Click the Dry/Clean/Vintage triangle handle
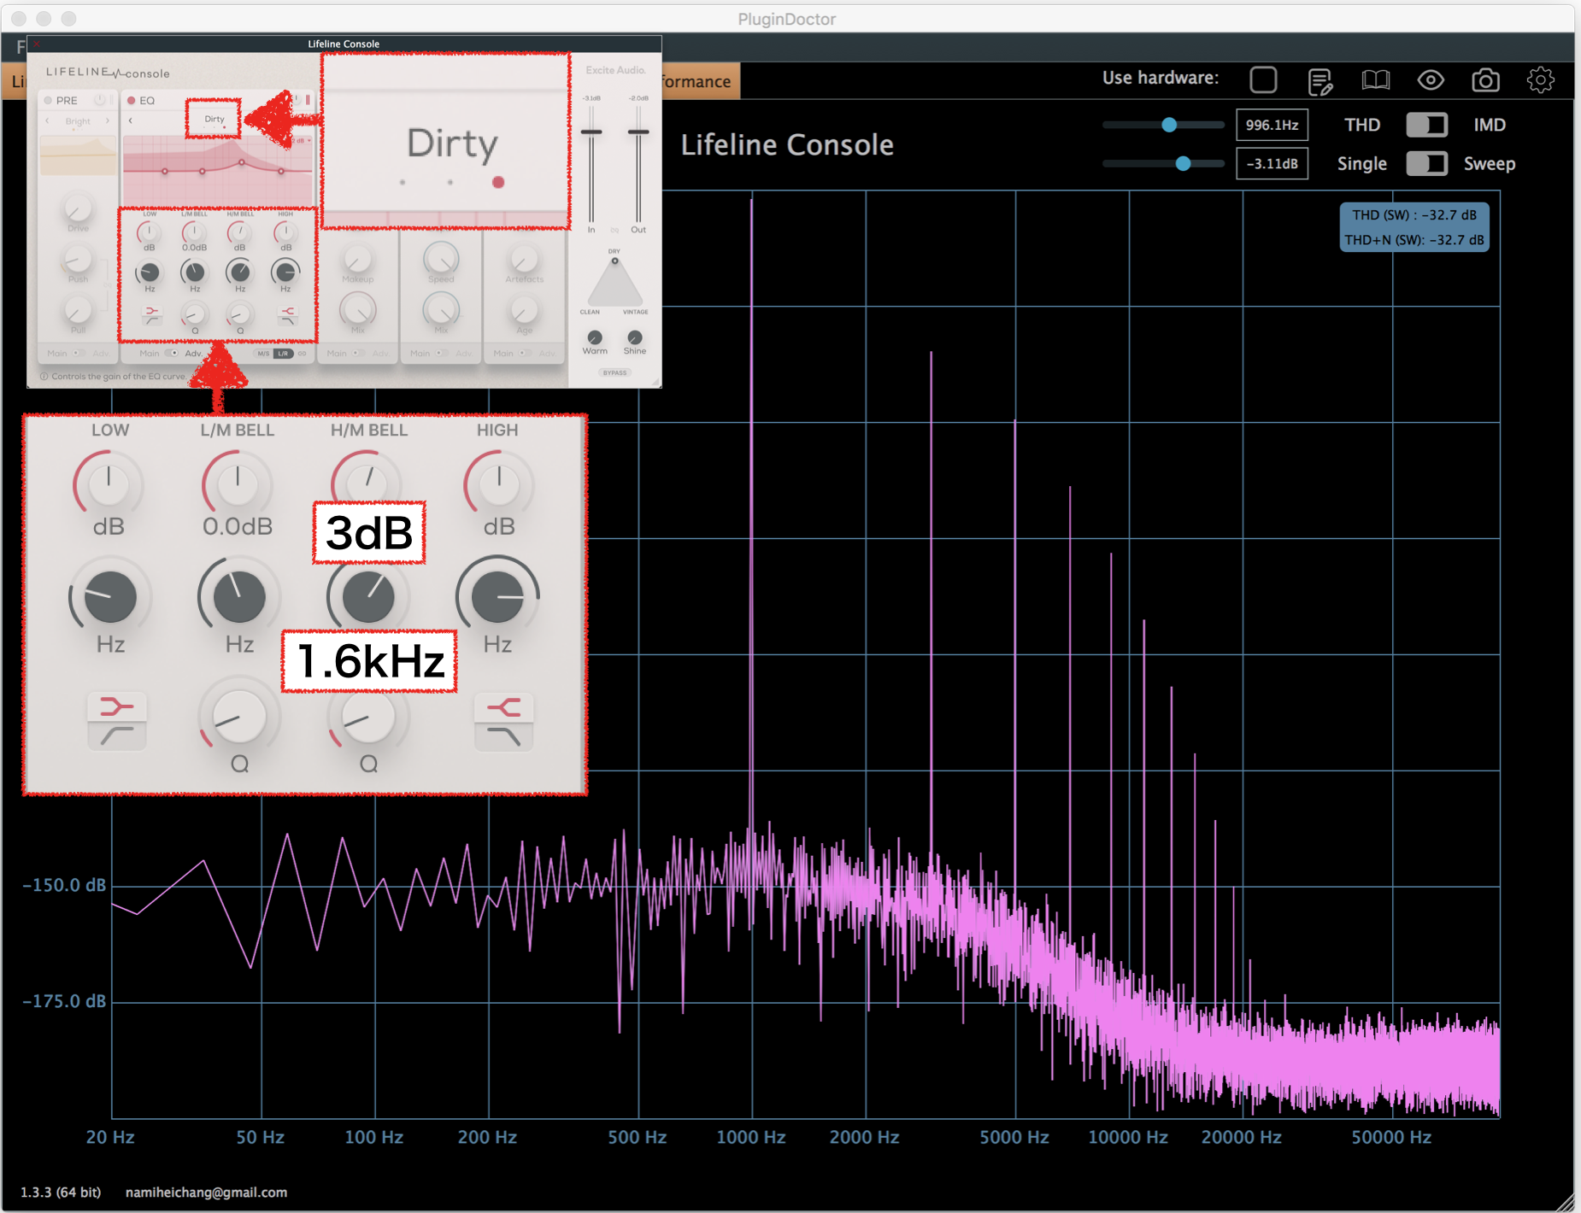 tap(614, 261)
